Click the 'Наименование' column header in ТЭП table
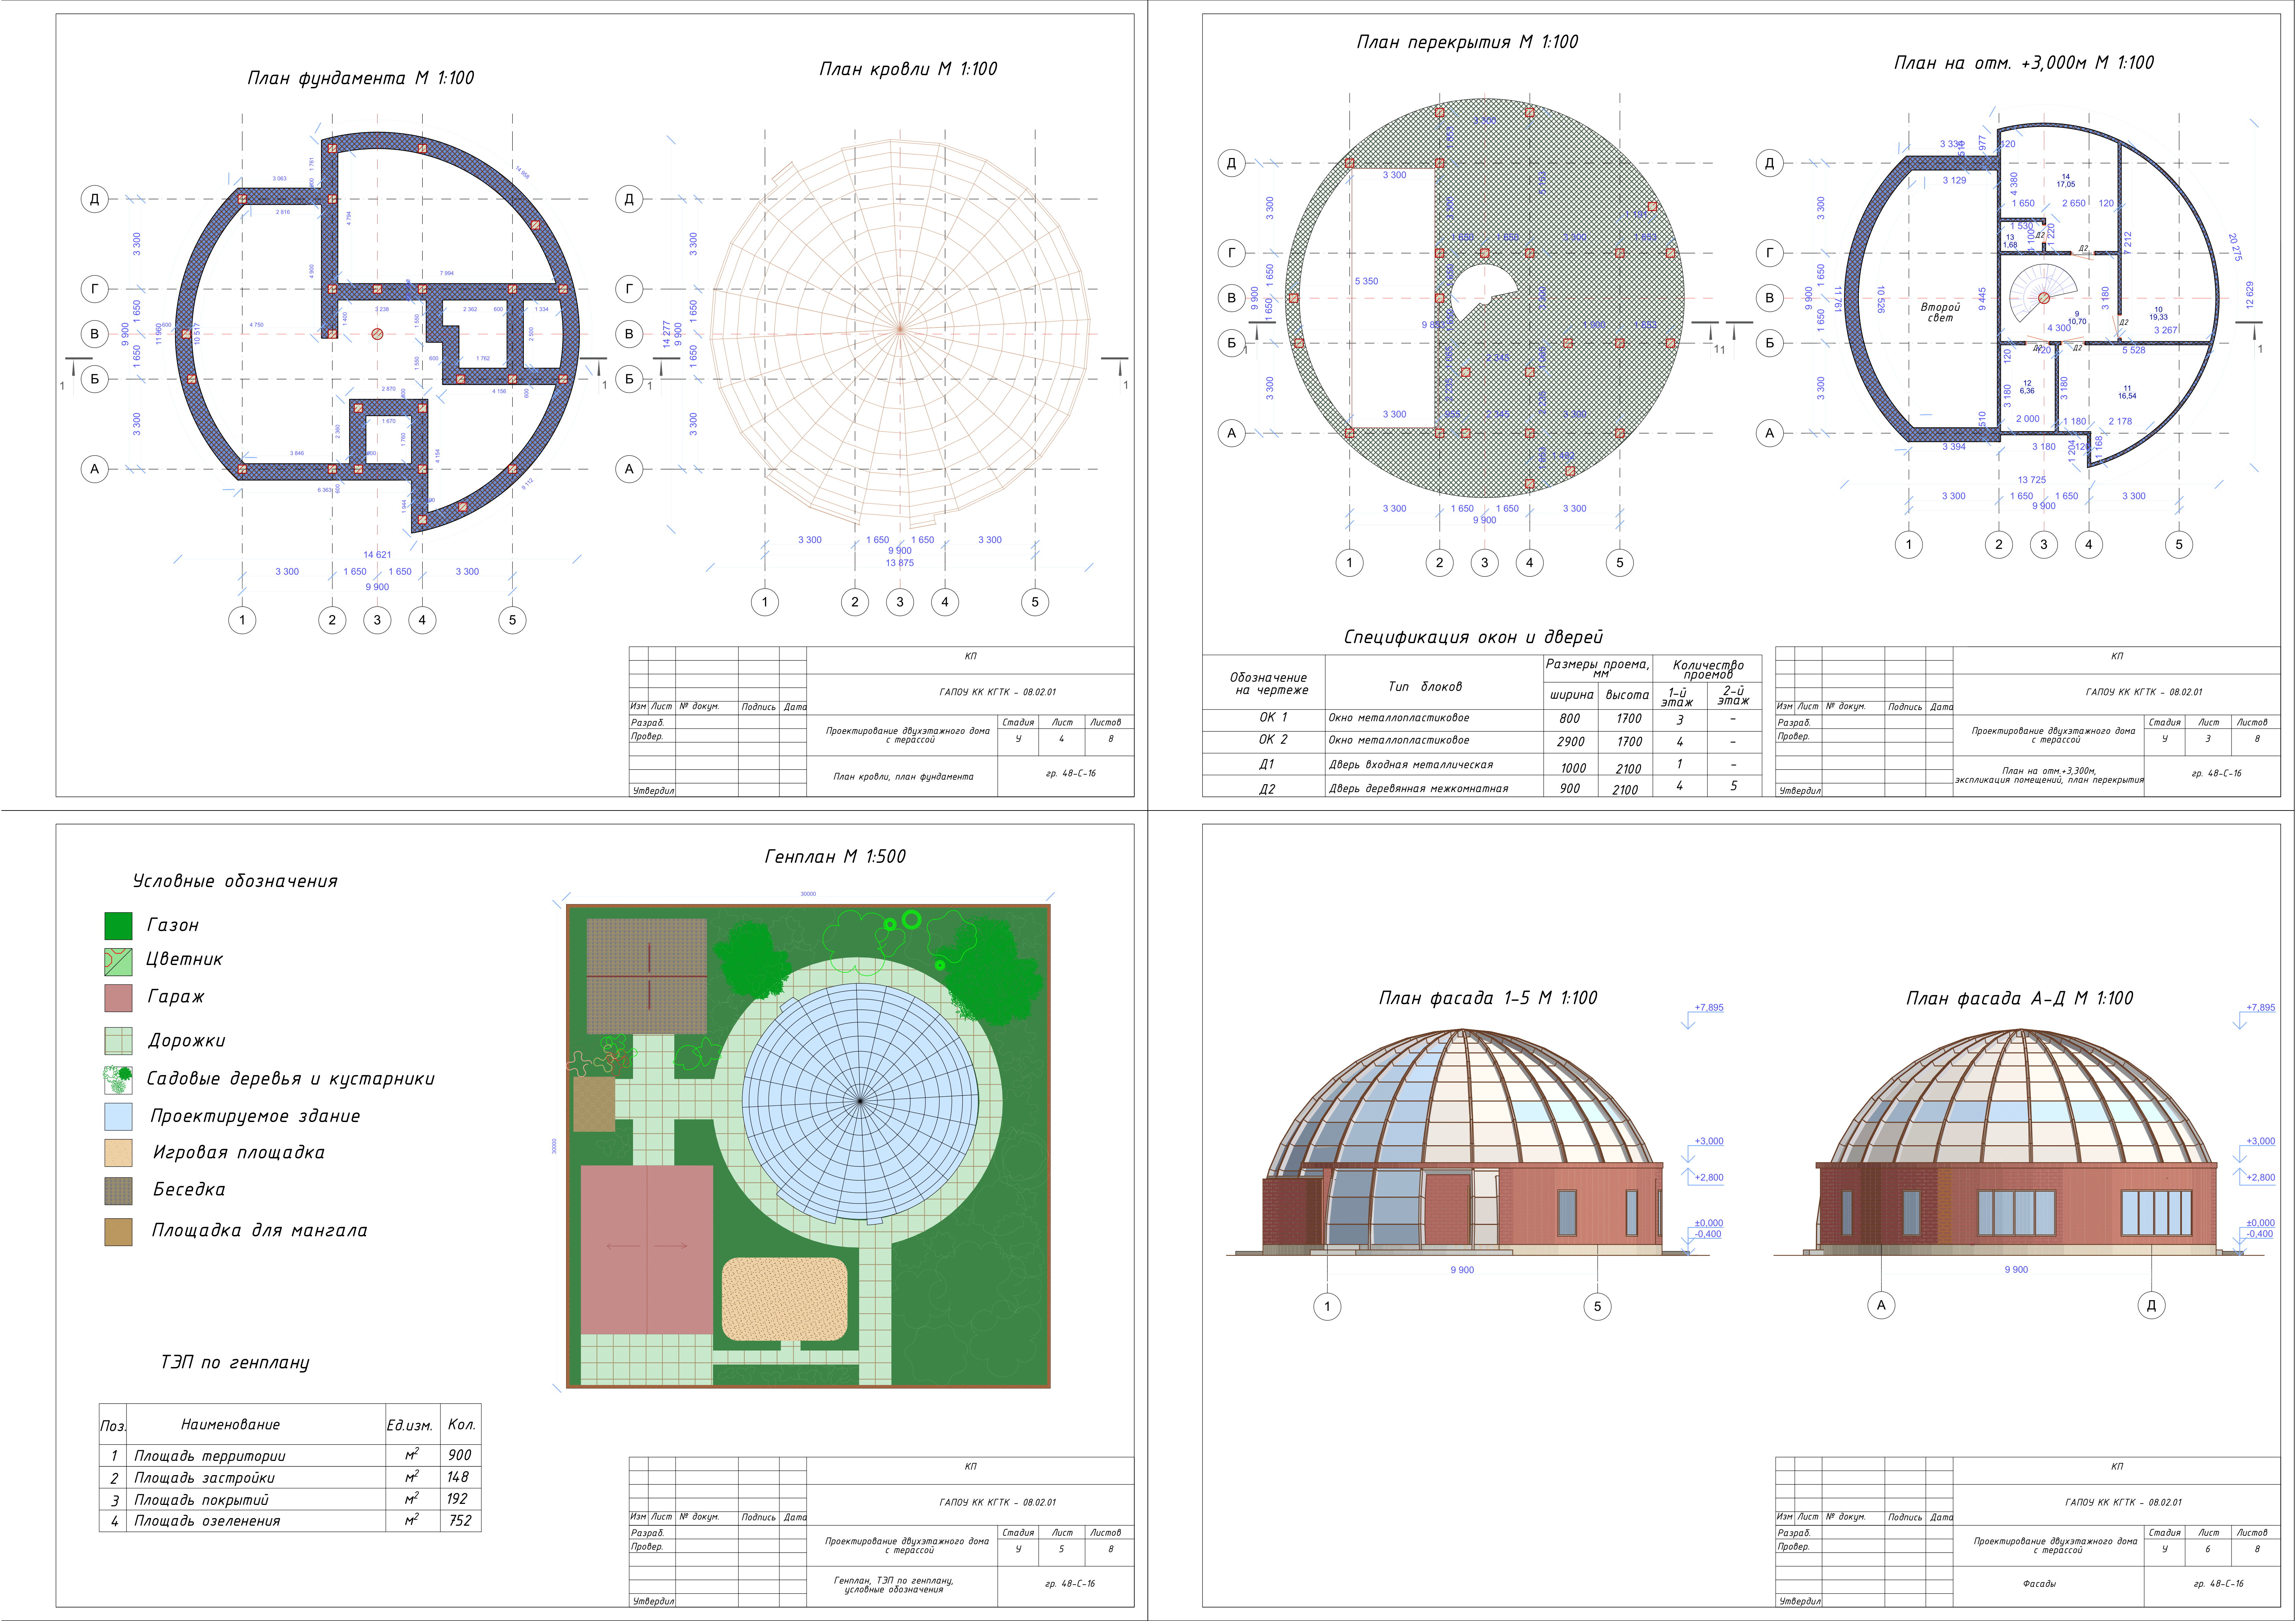 click(230, 1425)
